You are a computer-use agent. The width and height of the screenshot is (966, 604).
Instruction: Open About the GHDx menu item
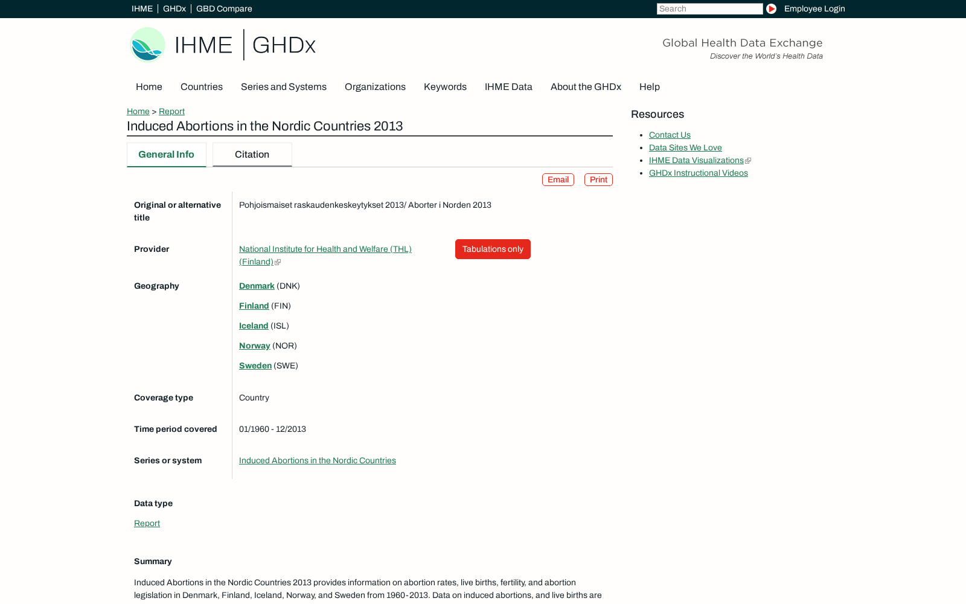pos(586,87)
